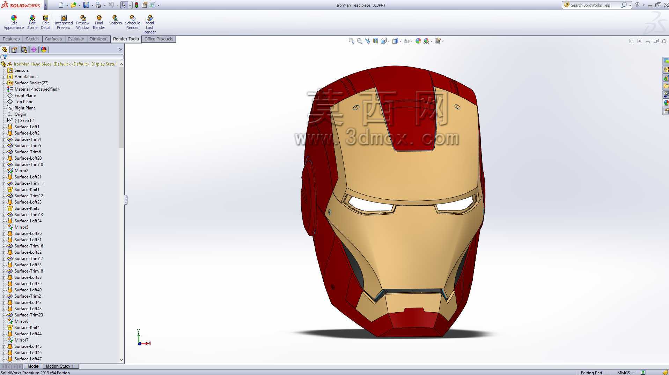Viewport: 669px width, 375px height.
Task: Open the render Options in the ribbon
Action: (115, 20)
